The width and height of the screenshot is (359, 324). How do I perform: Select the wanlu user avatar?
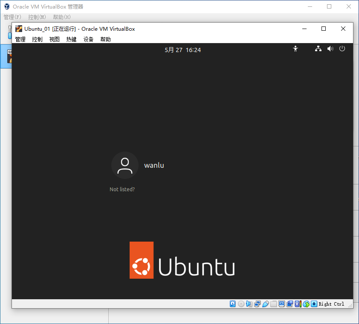click(x=125, y=165)
